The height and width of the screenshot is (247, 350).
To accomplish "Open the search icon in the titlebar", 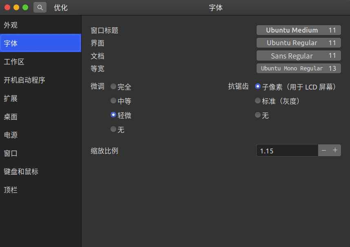I will click(x=39, y=7).
